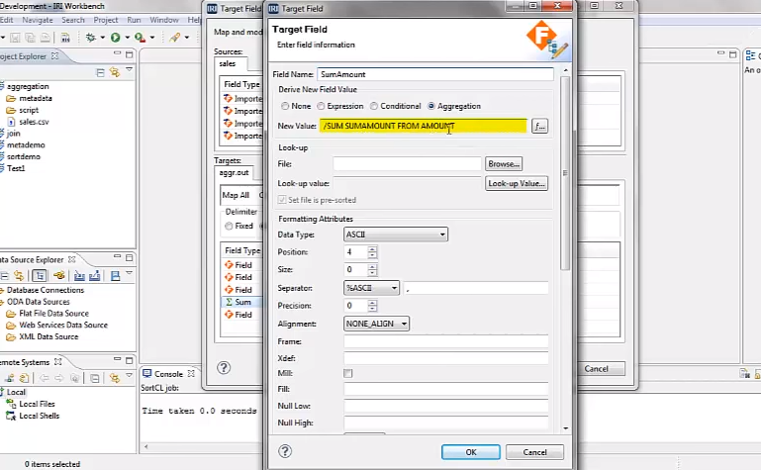Click the Field Name input box
This screenshot has height=470, width=761.
coord(435,74)
